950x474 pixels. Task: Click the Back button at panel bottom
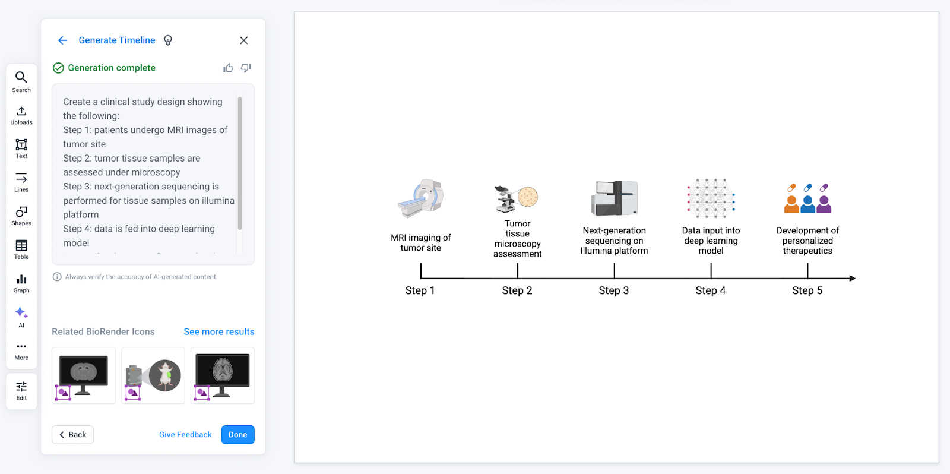[x=72, y=434]
